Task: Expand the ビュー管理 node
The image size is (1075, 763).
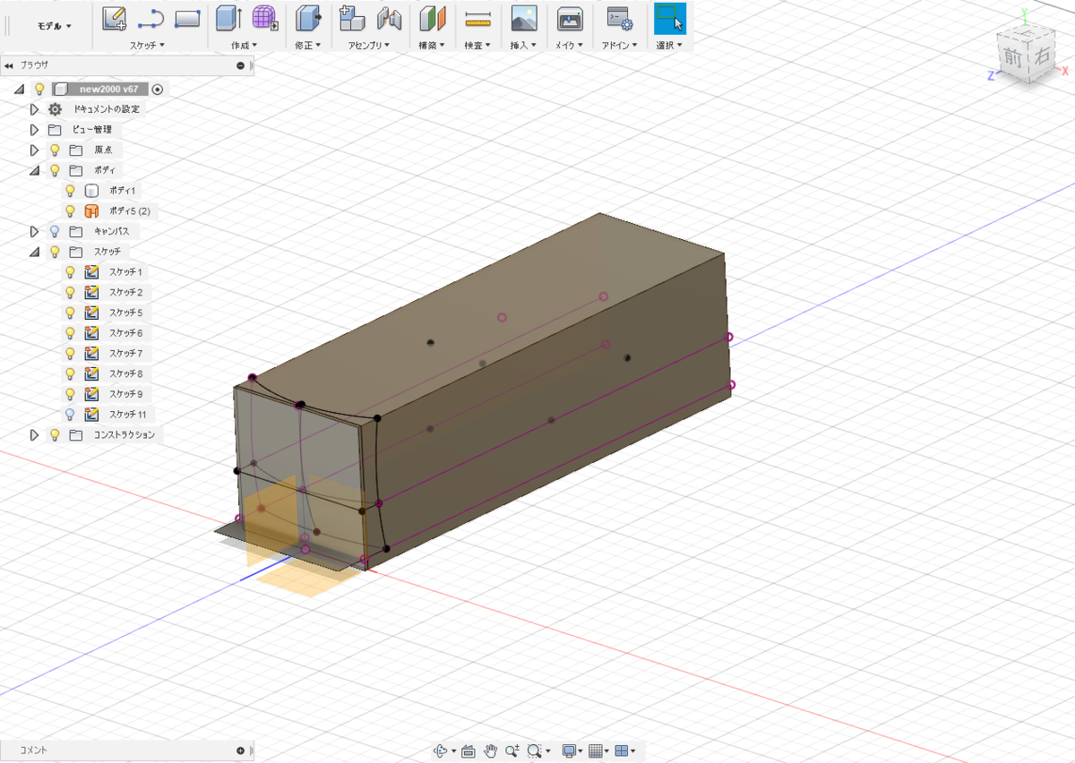Action: [35, 130]
